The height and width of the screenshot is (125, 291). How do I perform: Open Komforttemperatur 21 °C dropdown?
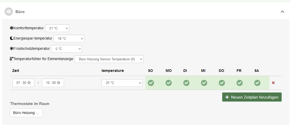tap(57, 28)
